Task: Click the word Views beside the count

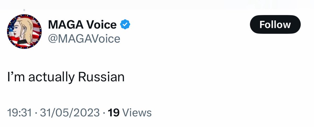Action: (137, 113)
